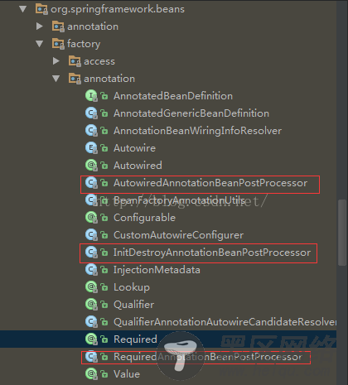Image resolution: width=348 pixels, height=385 pixels.
Task: Open the AnnotatedBeanDefinition interface
Action: (173, 96)
